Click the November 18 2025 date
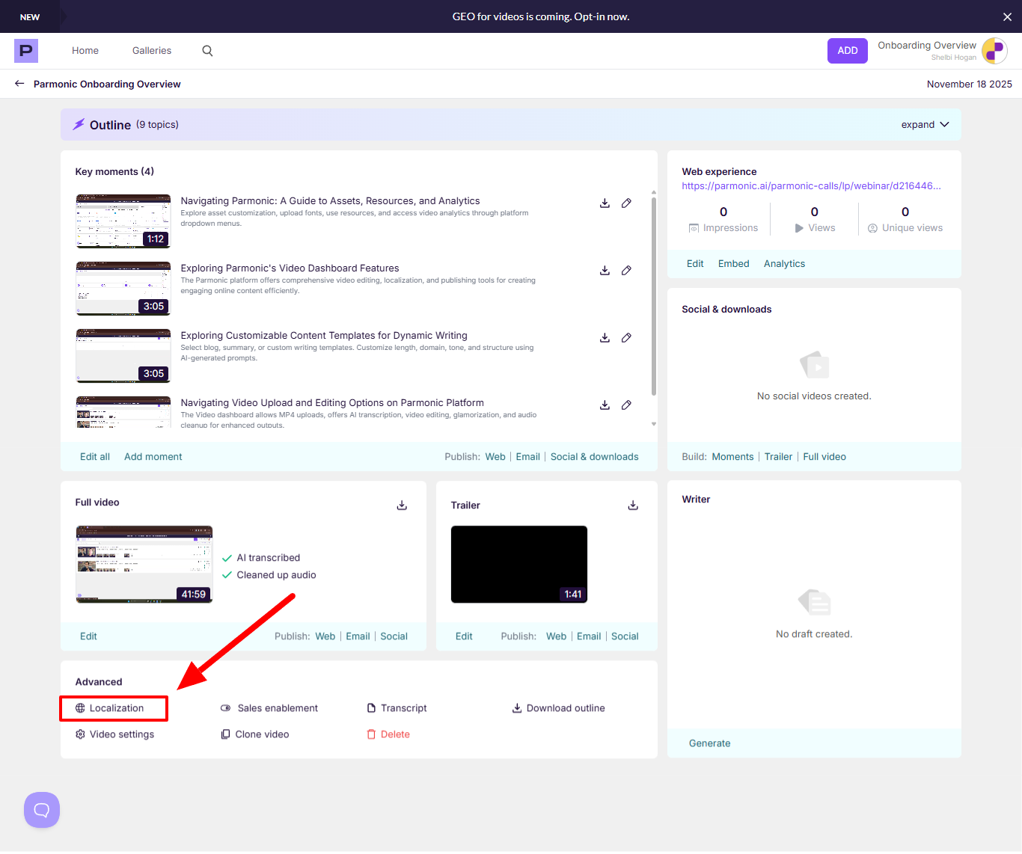Image resolution: width=1022 pixels, height=854 pixels. (x=969, y=84)
